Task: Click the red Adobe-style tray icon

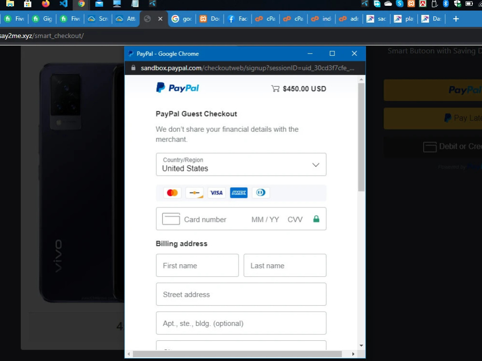Action: [423, 3]
